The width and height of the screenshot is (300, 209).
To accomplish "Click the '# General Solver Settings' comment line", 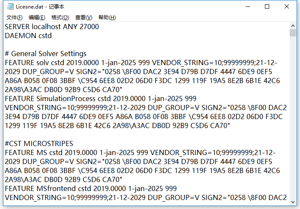I will [x=45, y=54].
